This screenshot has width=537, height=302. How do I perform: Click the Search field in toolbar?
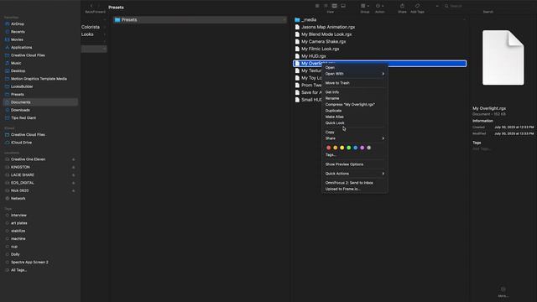coord(488,6)
